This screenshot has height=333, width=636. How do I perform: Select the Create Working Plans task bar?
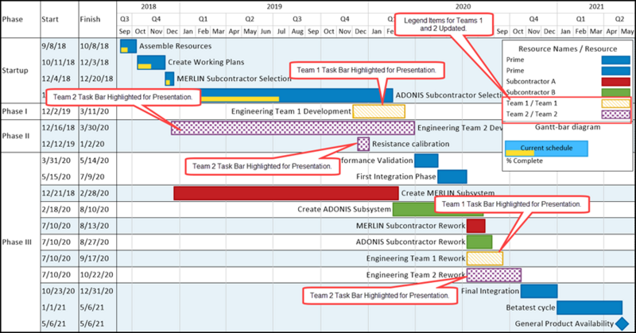tap(151, 63)
